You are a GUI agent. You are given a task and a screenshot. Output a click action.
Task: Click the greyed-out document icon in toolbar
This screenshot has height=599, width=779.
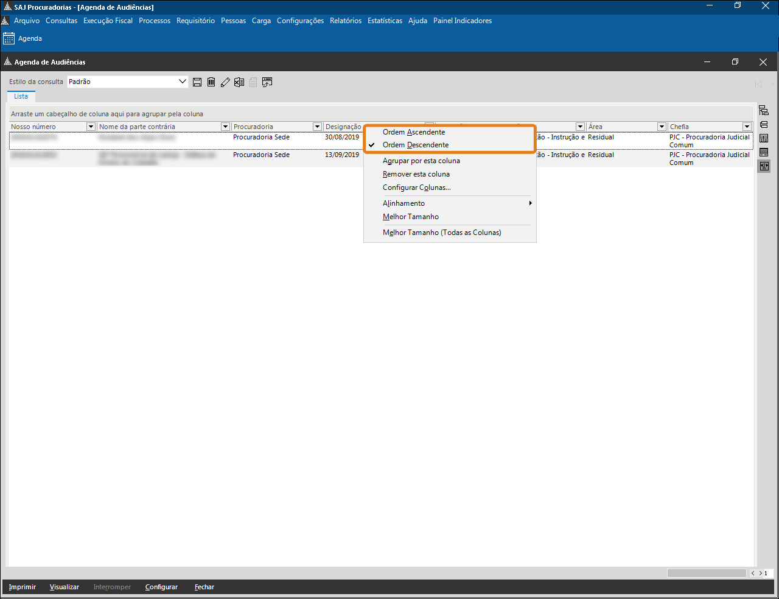253,82
